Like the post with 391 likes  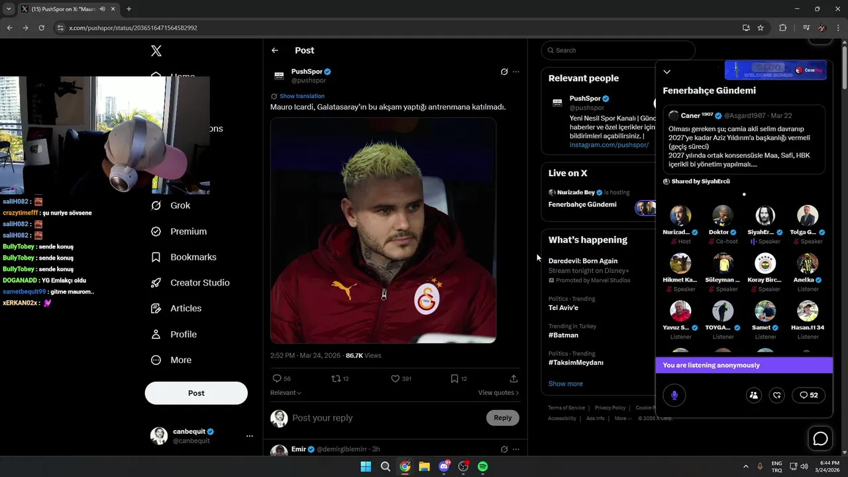[395, 378]
